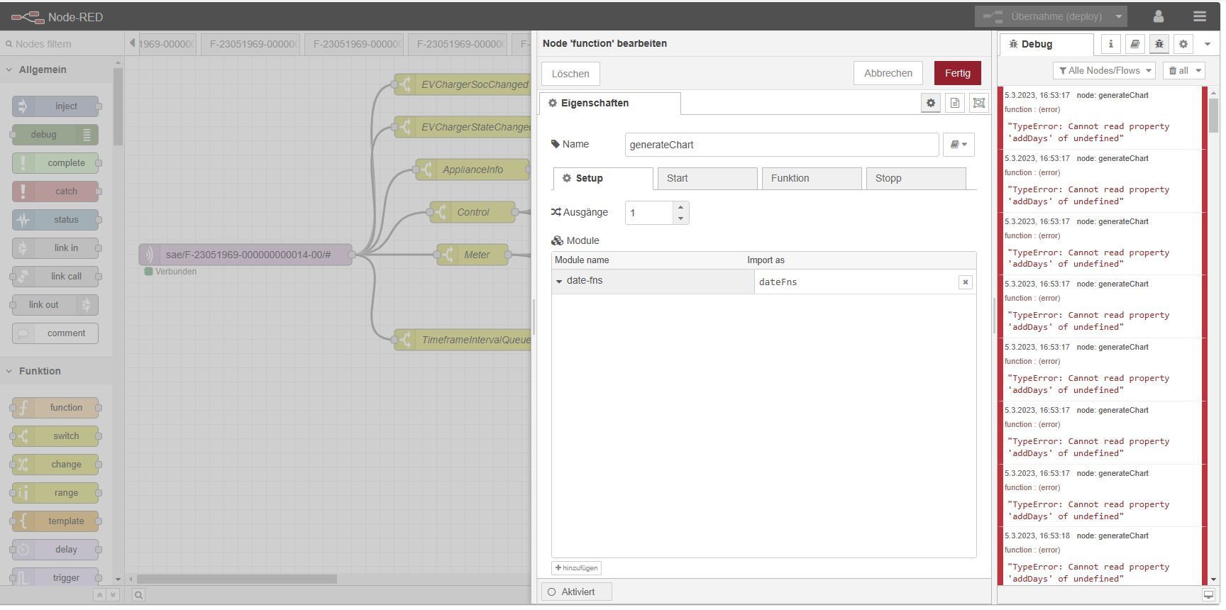Increase Ausgänge outputs stepper up
The width and height of the screenshot is (1226, 610).
coord(681,207)
